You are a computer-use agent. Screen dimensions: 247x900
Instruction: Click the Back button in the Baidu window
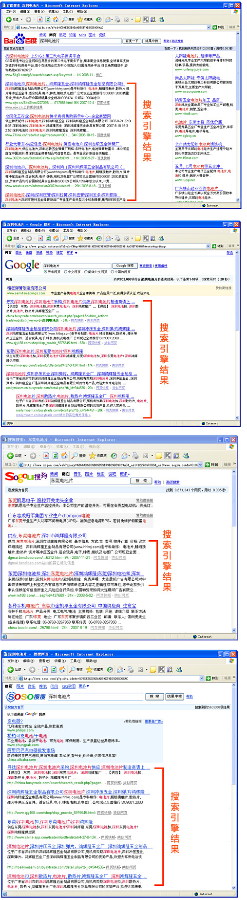point(13,20)
